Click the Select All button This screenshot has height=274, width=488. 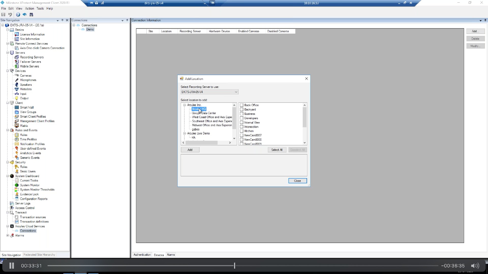click(277, 150)
